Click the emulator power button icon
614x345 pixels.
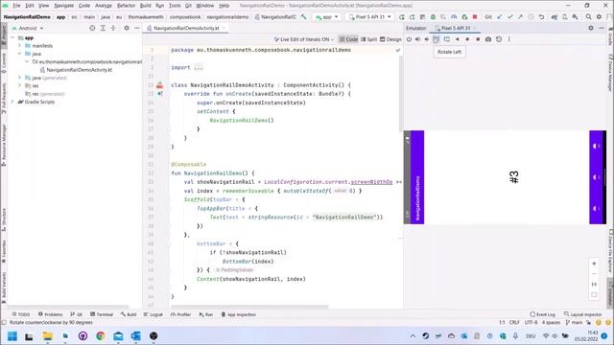tap(409, 39)
